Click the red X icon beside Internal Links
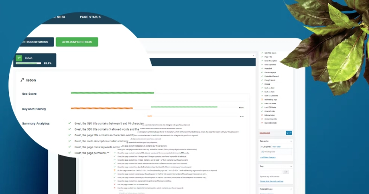 tap(262, 115)
